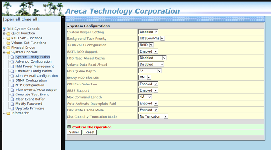This screenshot has height=150, width=271.
Task: Collapse the System Controls tree node
Action: 4,52
